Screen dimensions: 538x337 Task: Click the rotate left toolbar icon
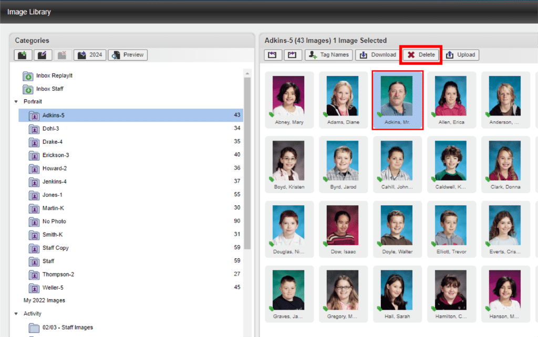coord(273,55)
